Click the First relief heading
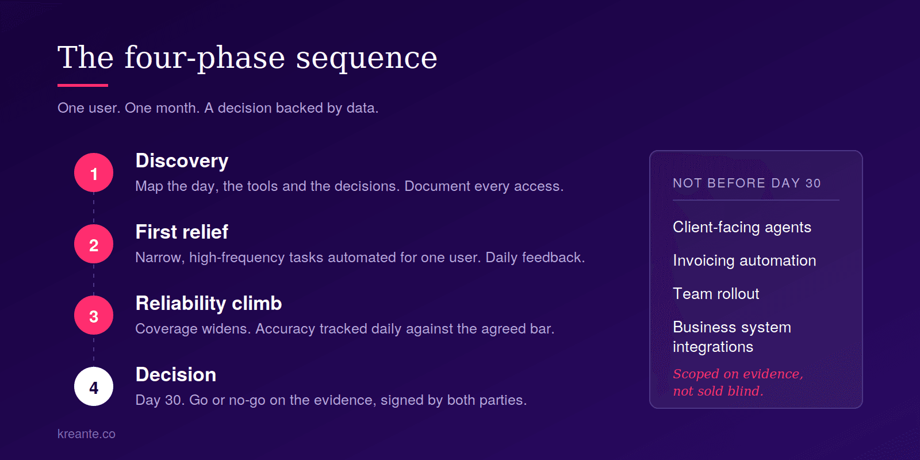This screenshot has height=460, width=920. tap(182, 232)
